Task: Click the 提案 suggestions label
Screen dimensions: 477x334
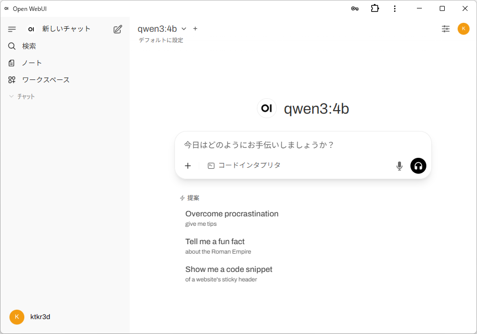Action: pyautogui.click(x=193, y=198)
